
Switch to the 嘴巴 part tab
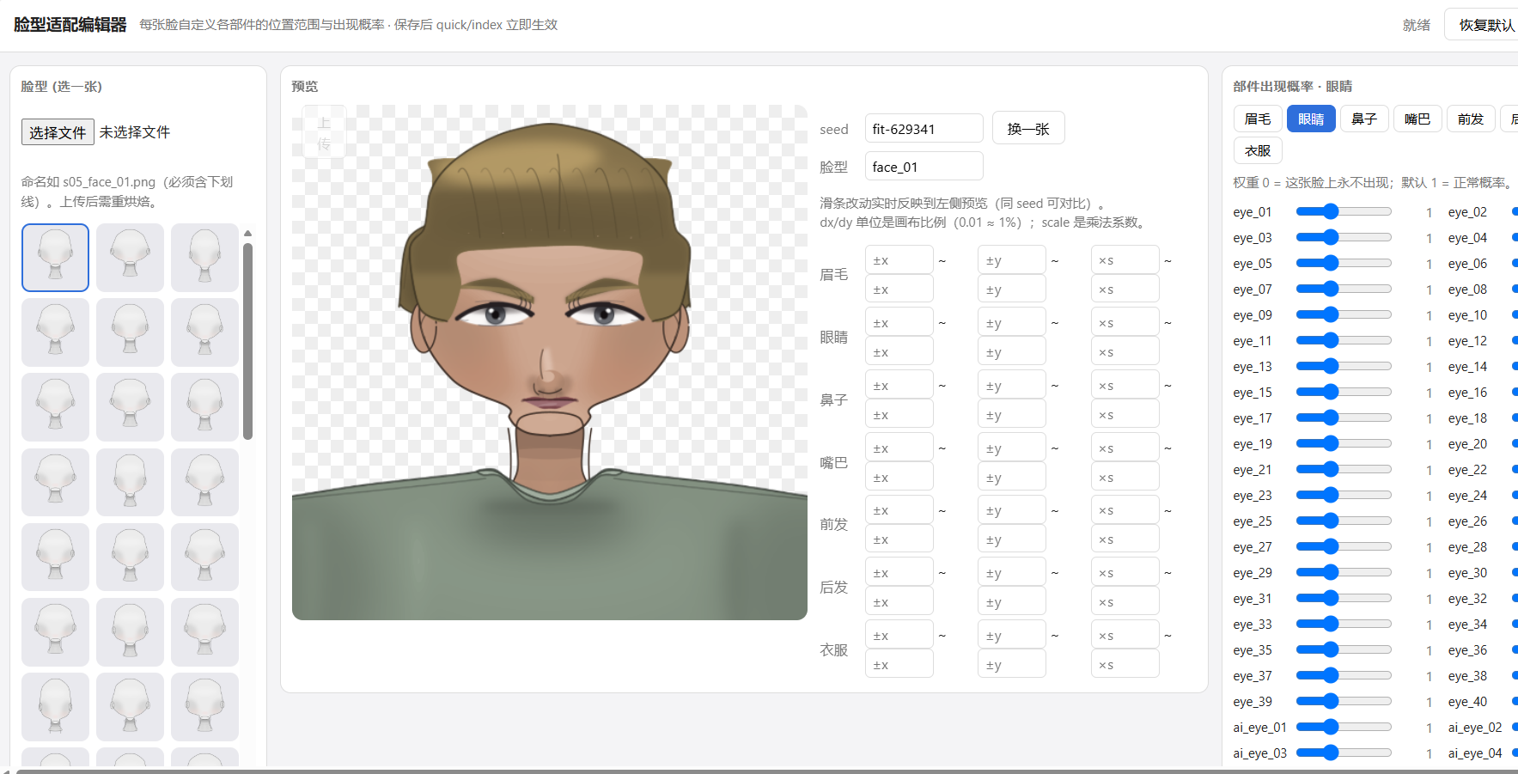click(1417, 119)
